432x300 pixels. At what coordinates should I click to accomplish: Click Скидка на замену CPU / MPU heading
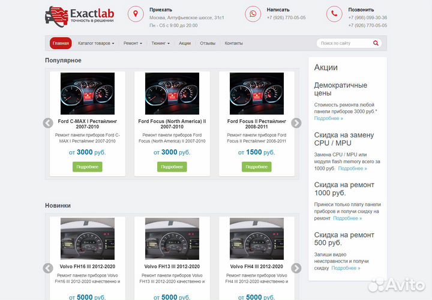point(344,139)
